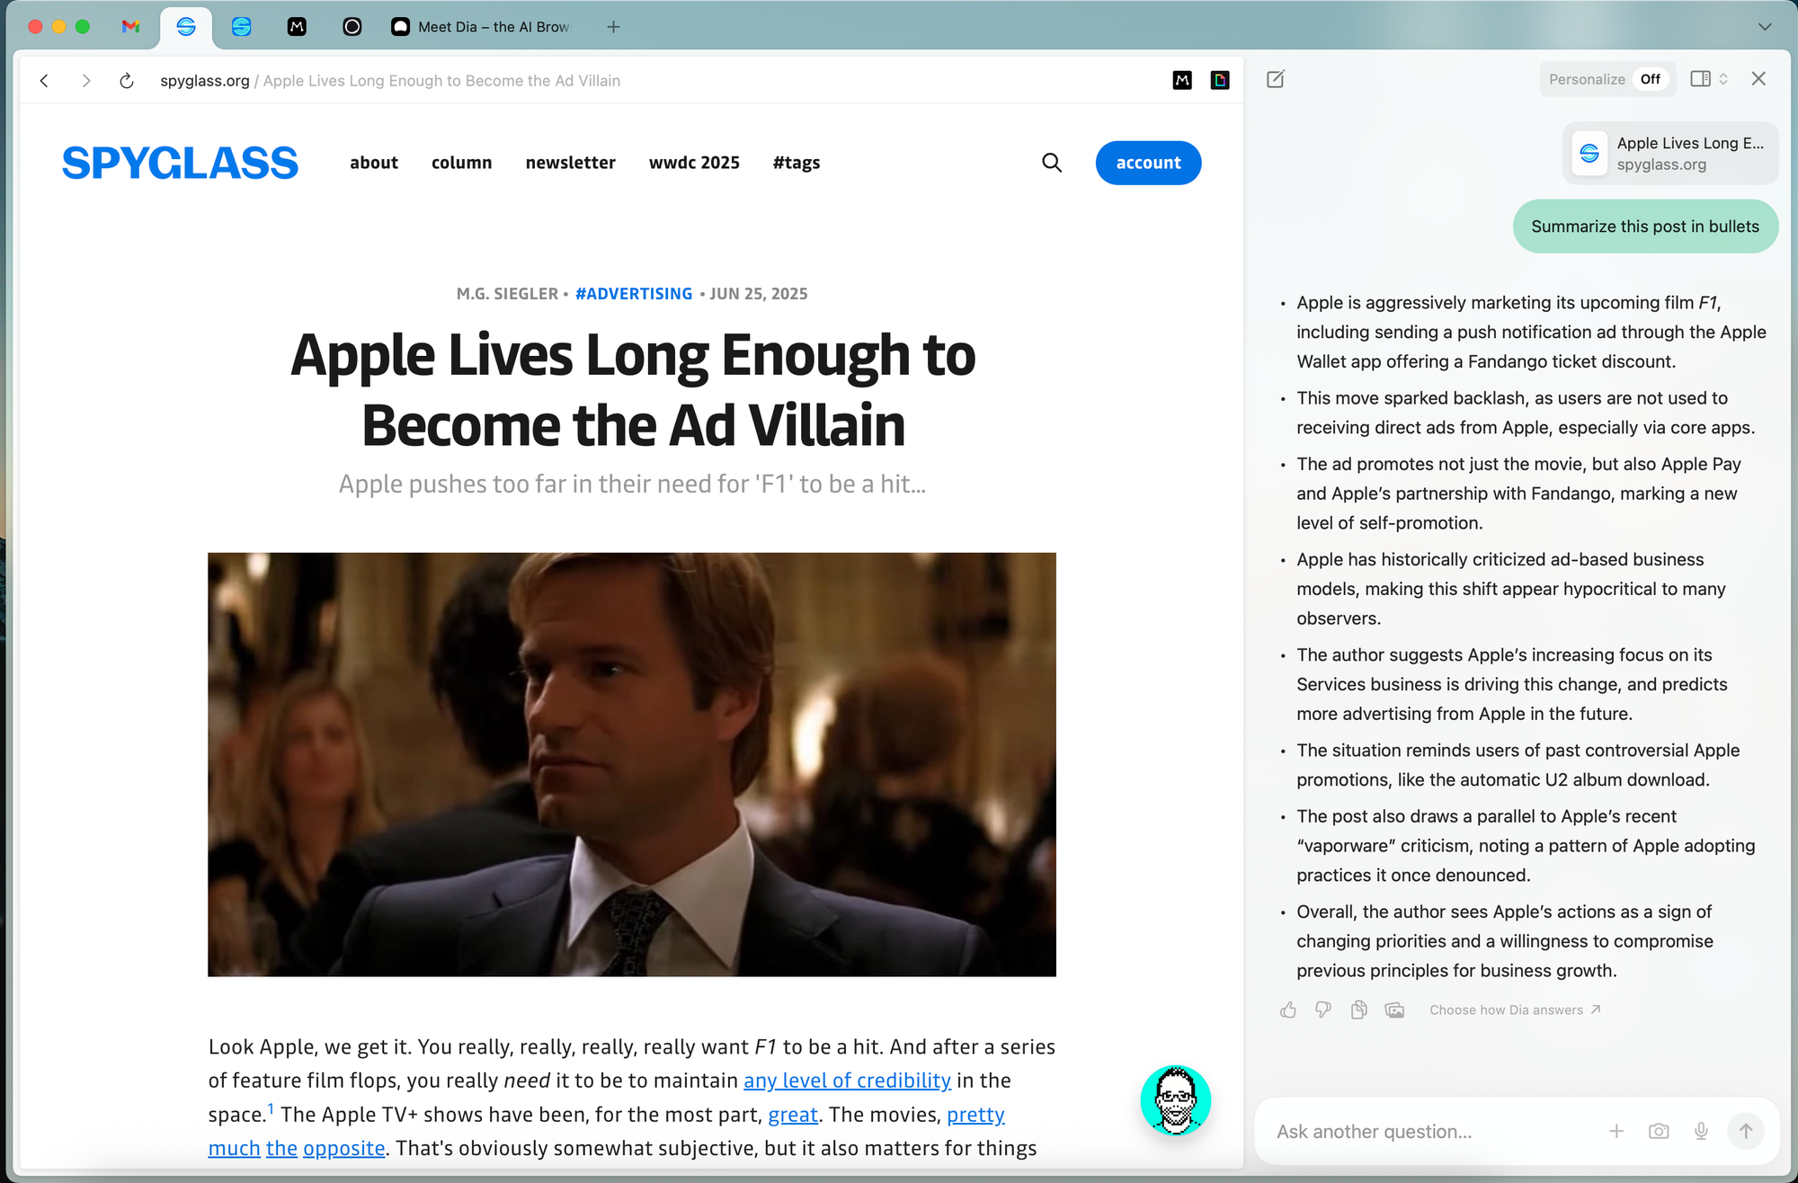1798x1183 pixels.
Task: Open the Spyglass site search magnifier
Action: [1052, 163]
